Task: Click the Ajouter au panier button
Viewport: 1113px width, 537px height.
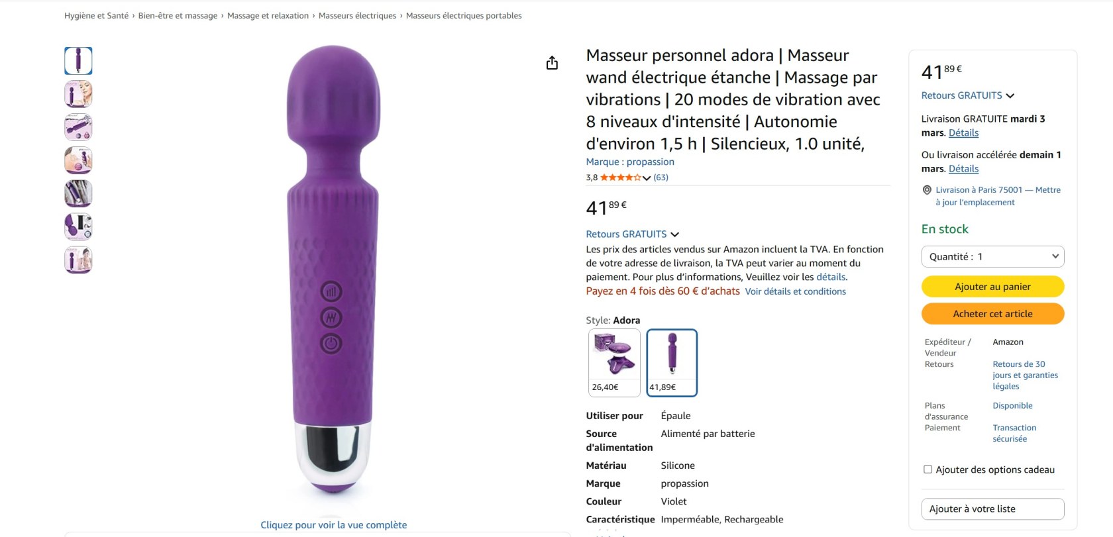Action: 992,287
